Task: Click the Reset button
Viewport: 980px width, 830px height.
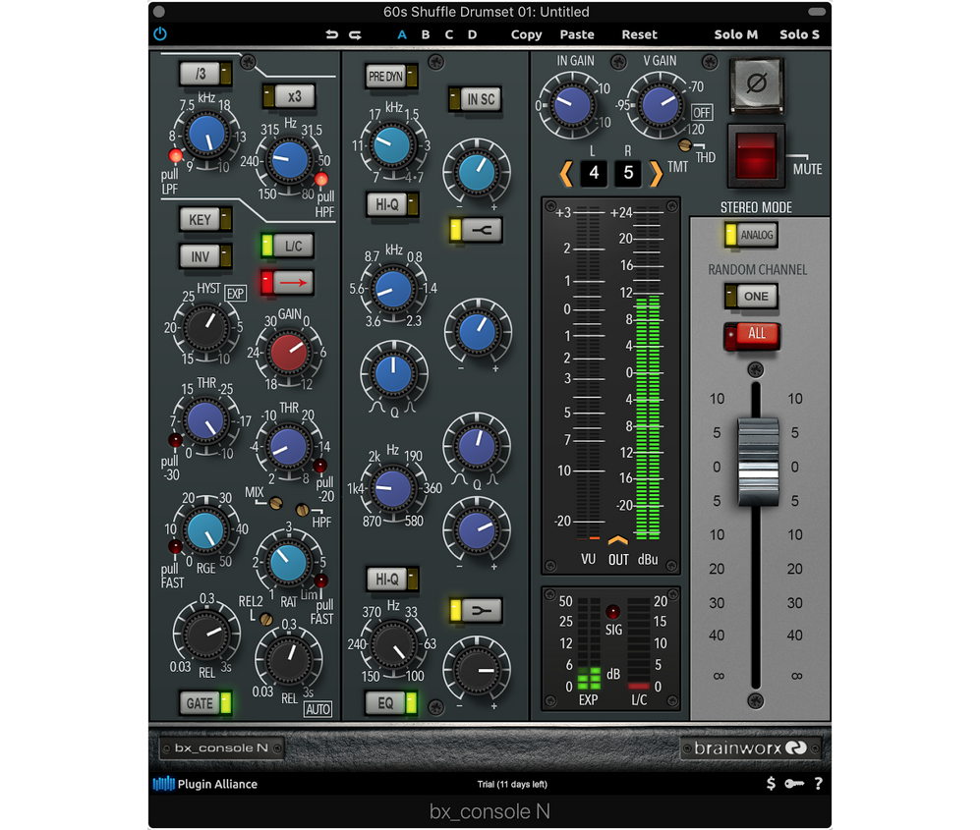Action: 639,35
